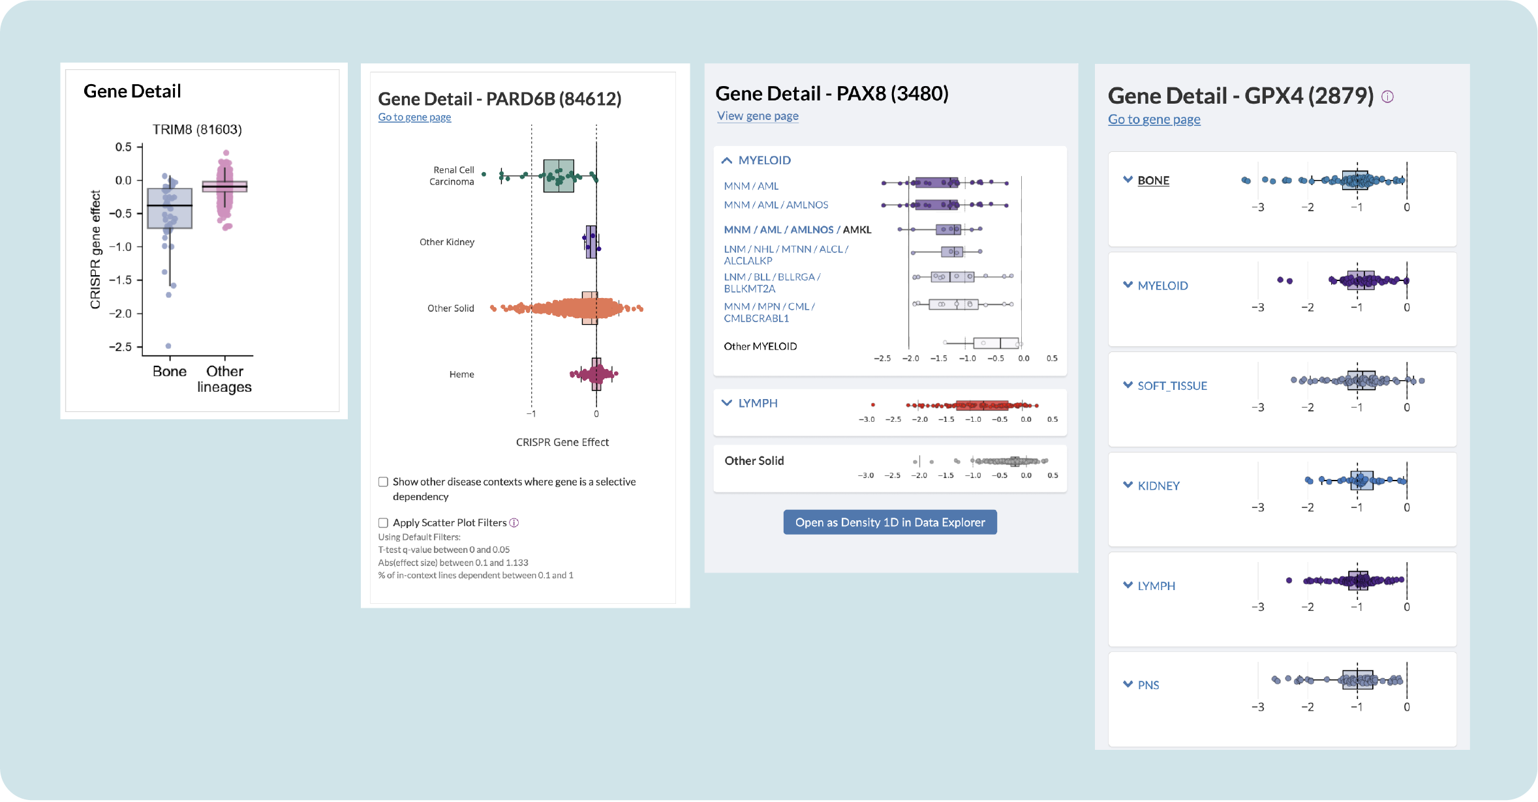Image resolution: width=1538 pixels, height=802 pixels.
Task: Open the BONE lineage label
Action: coord(1153,181)
